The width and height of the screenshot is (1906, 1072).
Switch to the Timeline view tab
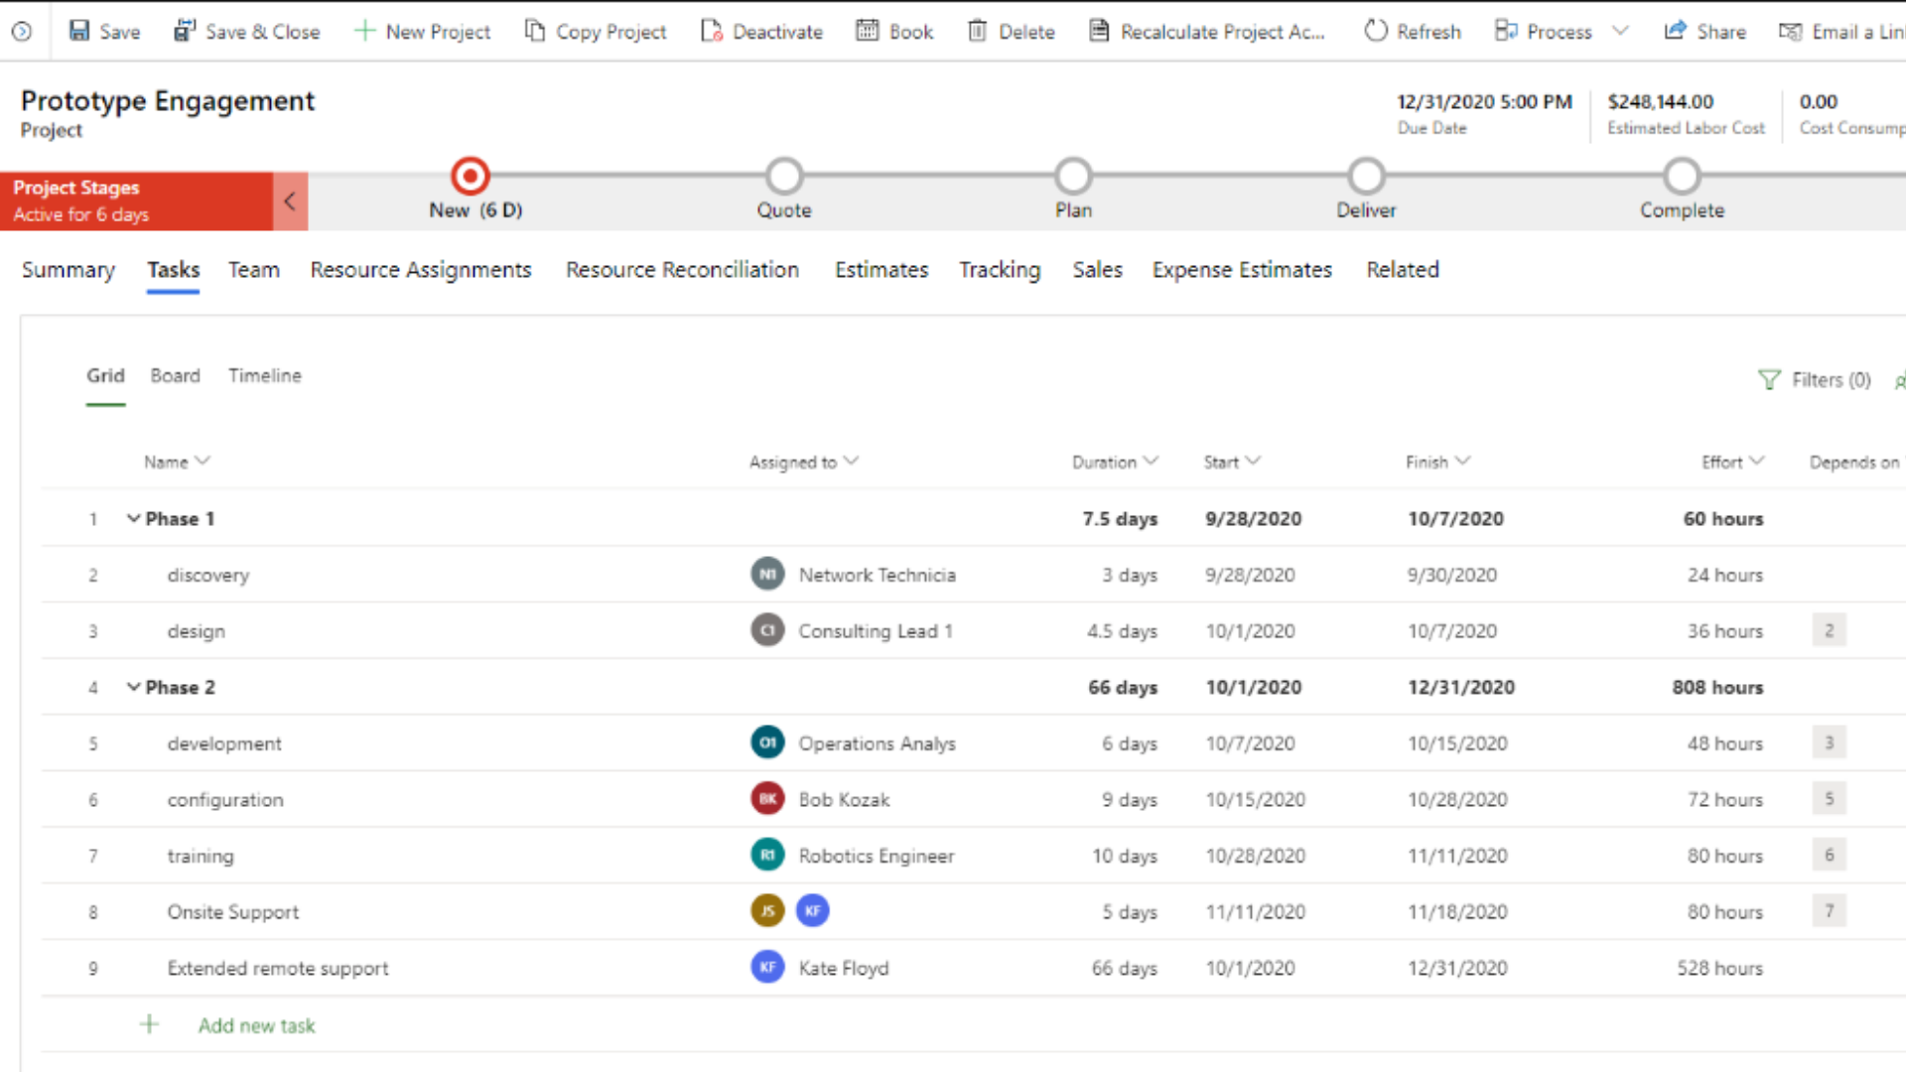(265, 375)
